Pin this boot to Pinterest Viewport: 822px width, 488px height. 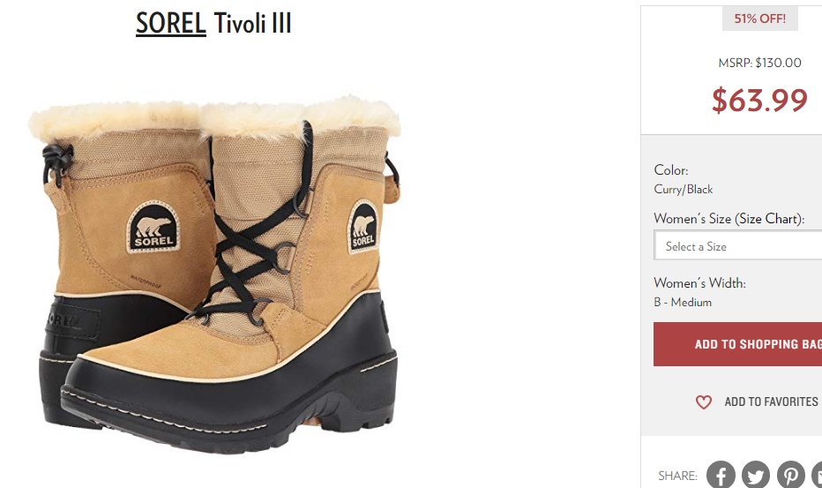pos(790,475)
